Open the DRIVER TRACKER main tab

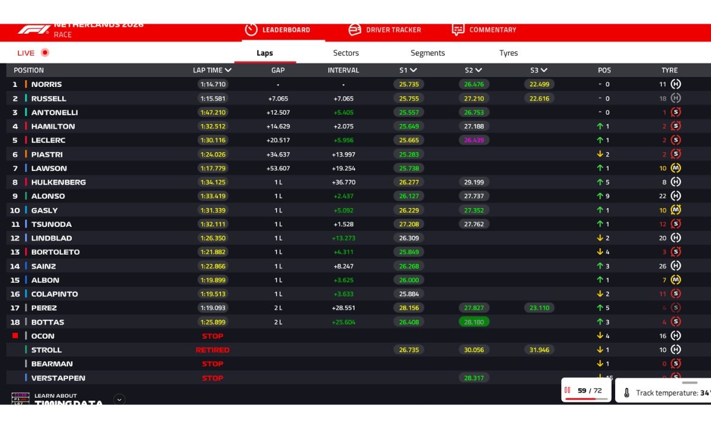[x=385, y=30]
